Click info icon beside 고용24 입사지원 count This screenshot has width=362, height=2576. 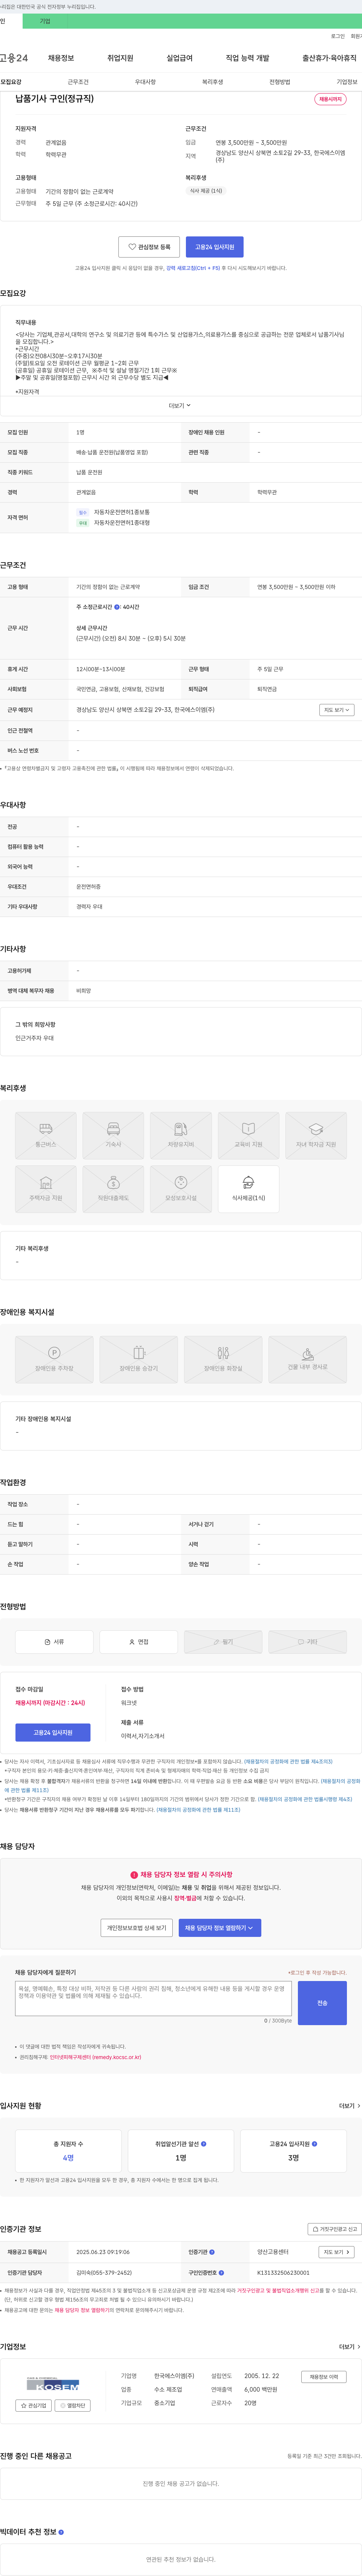[x=315, y=2144]
